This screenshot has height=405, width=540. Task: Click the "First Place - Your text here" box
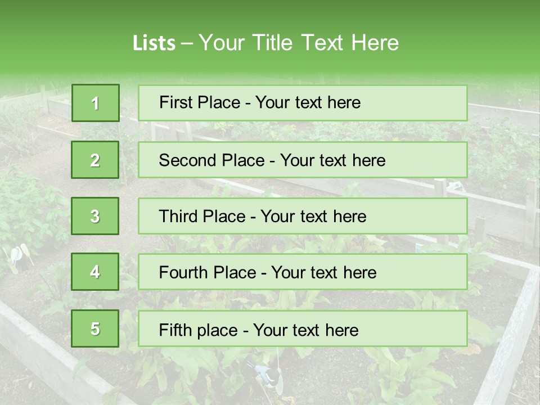point(303,103)
